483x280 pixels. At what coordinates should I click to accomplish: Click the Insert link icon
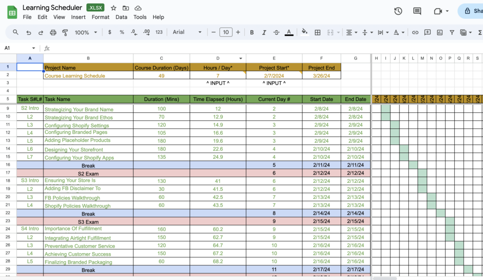pos(415,33)
